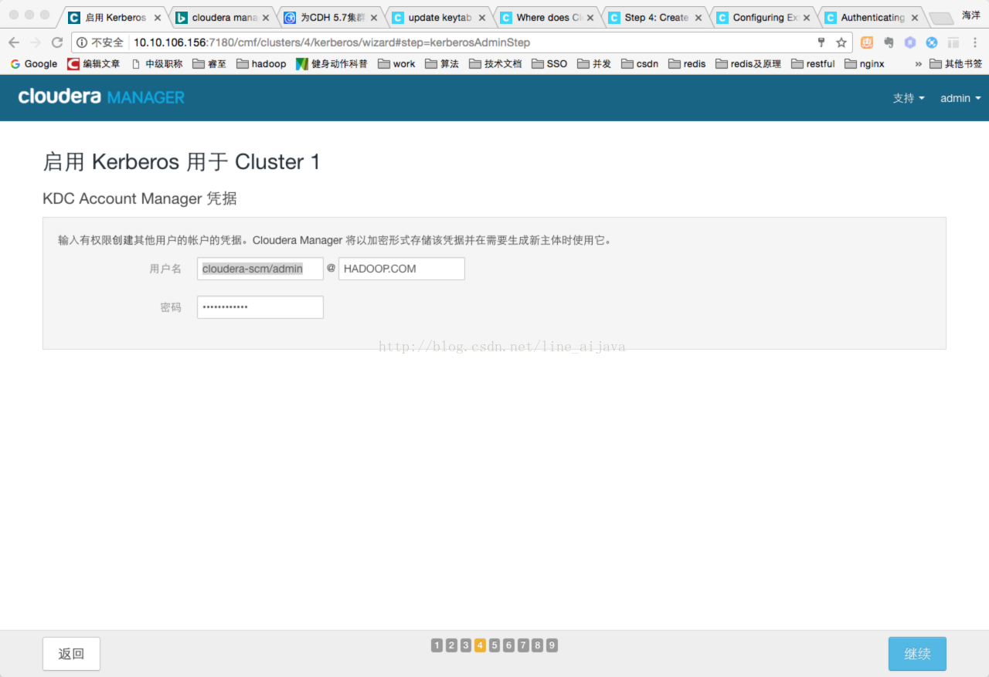Go to wizard step 1

click(437, 645)
